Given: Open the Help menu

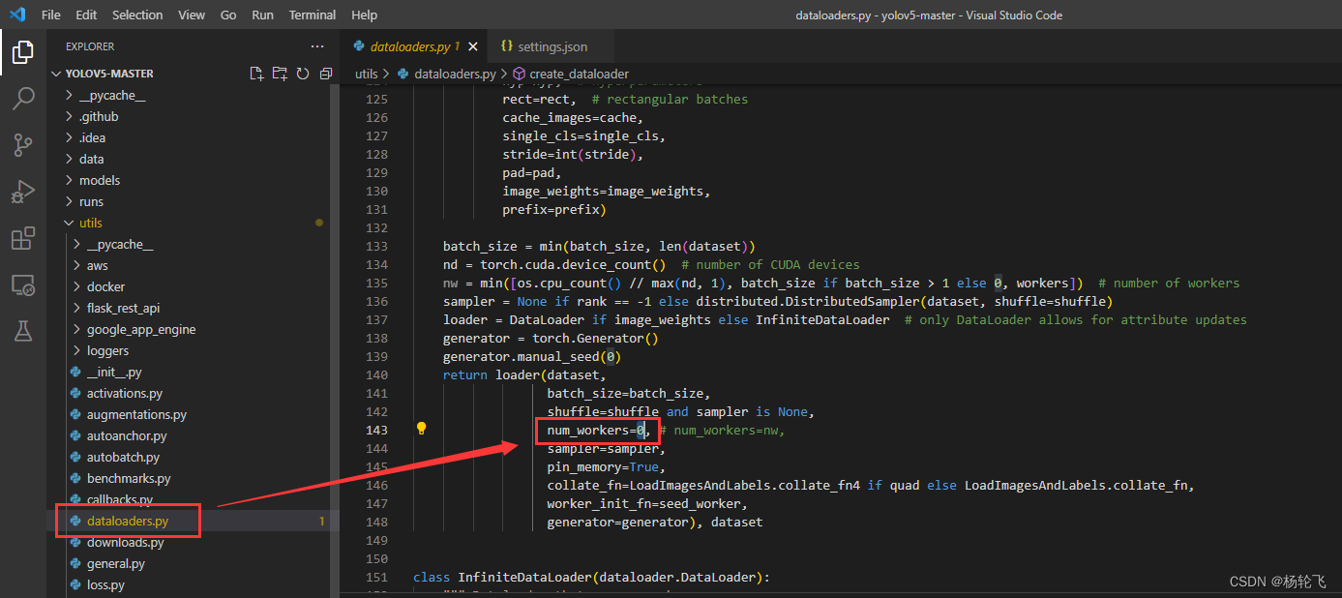Looking at the screenshot, I should pos(365,15).
